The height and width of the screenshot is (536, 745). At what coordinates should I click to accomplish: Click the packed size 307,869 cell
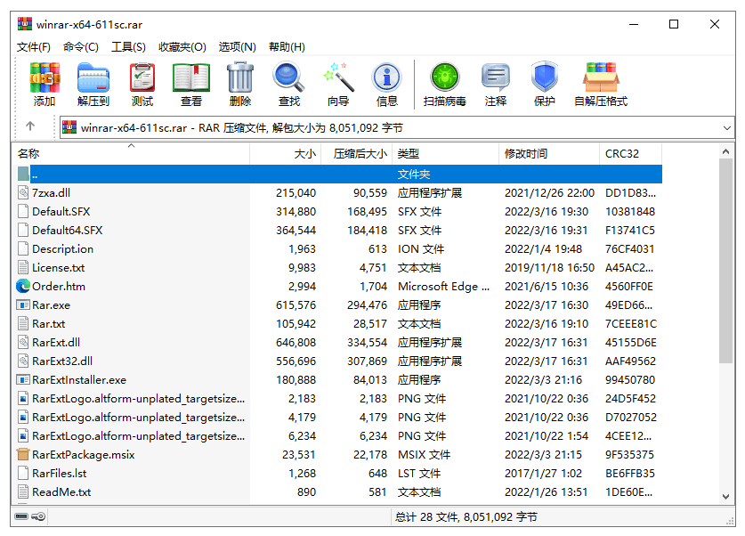tap(367, 361)
